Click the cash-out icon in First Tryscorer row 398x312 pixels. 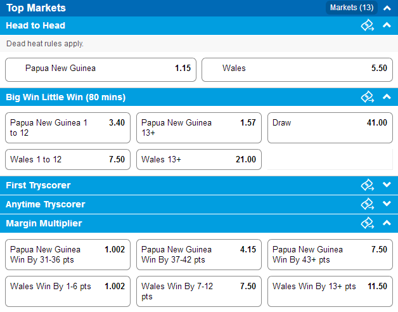tap(368, 185)
